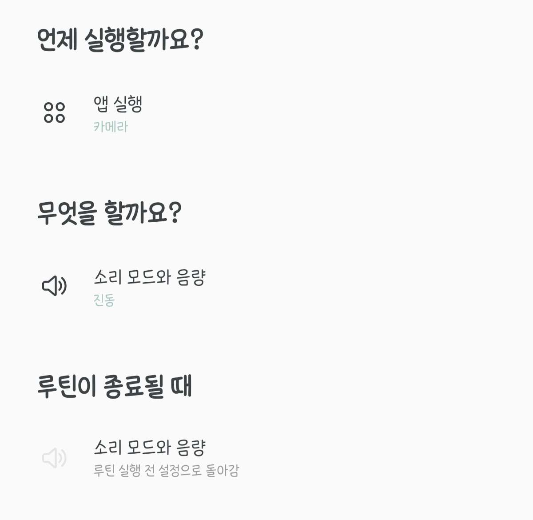
Task: Open 소리 모드와 음량 title in routine-end section
Action: click(149, 448)
